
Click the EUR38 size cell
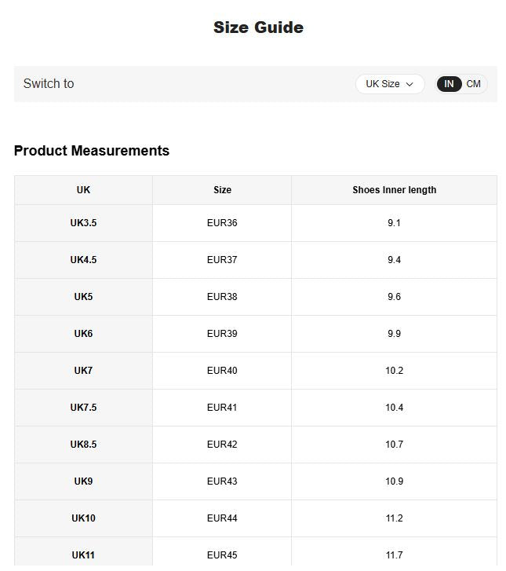[222, 297]
